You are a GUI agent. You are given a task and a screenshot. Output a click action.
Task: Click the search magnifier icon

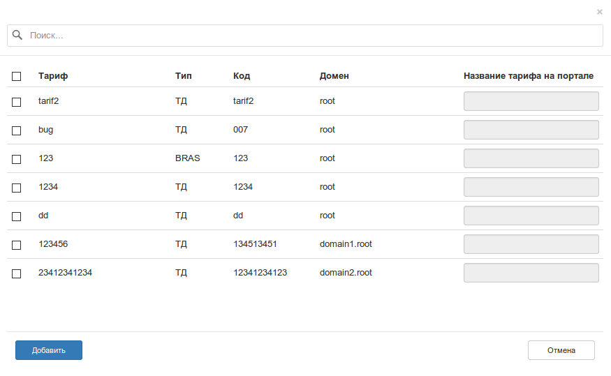tap(18, 35)
